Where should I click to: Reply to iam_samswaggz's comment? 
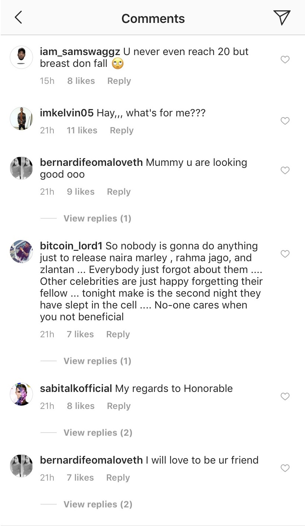(119, 81)
